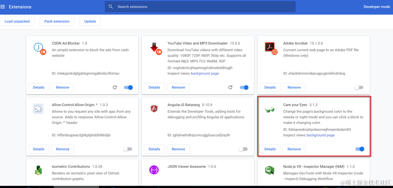The height and width of the screenshot is (188, 393).
Task: Disable the YouTube Video and MP3 Downloader toggle
Action: tap(244, 88)
